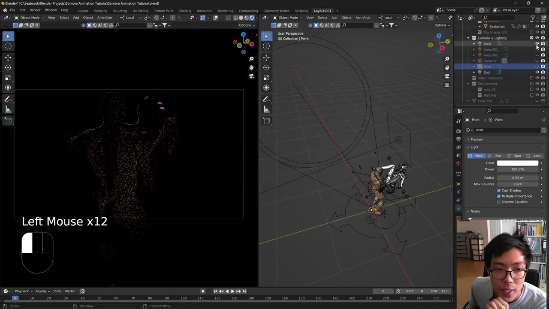Open Object Mode dropdown in left viewport

pos(29,18)
